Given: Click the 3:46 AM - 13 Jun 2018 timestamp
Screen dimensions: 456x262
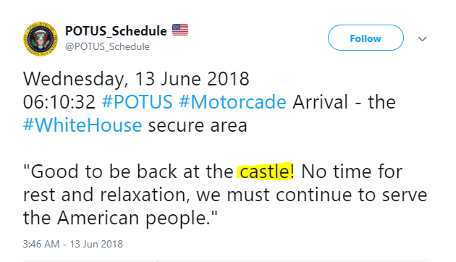Looking at the screenshot, I should click(73, 244).
